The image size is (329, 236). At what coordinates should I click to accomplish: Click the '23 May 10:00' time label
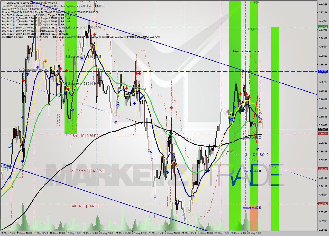pyautogui.click(x=173, y=233)
